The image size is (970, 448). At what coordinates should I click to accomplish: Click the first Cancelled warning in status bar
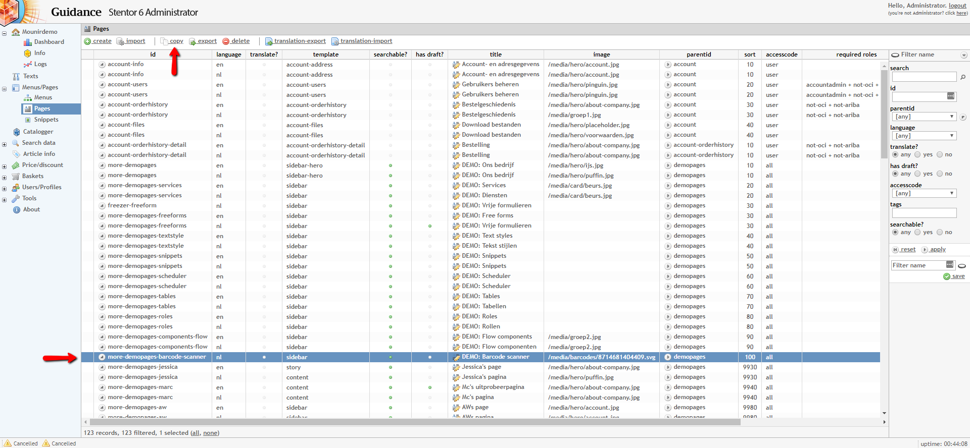coord(21,443)
